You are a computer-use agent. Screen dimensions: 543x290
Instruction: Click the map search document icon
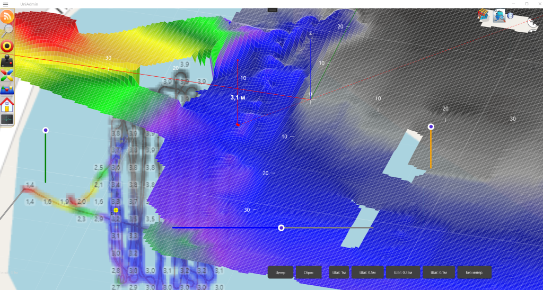click(498, 16)
